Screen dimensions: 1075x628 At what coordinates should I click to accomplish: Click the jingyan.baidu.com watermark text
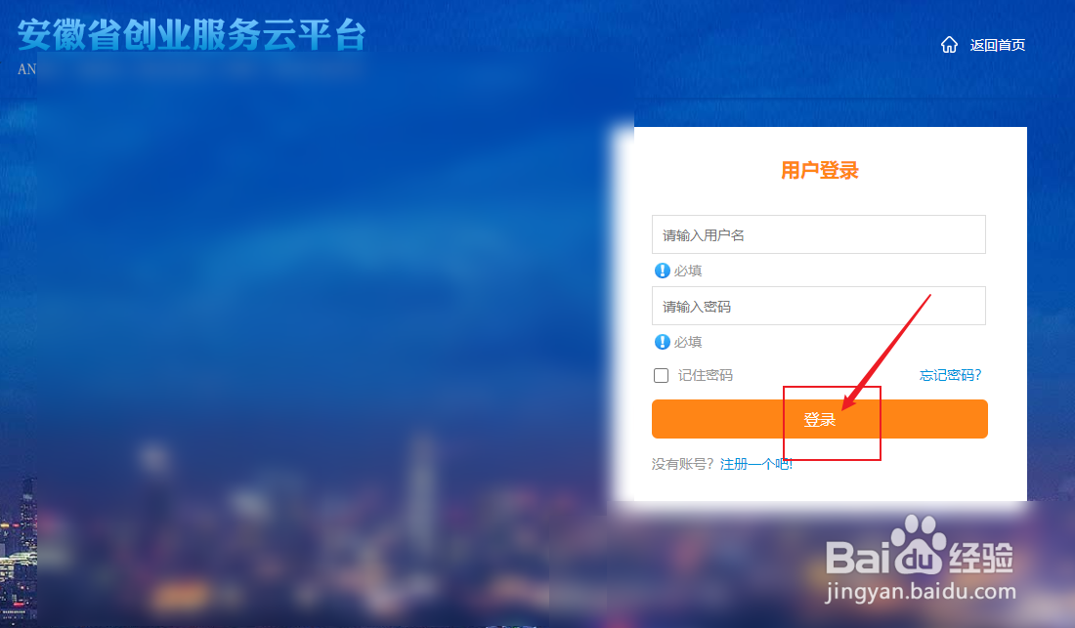pos(921,591)
